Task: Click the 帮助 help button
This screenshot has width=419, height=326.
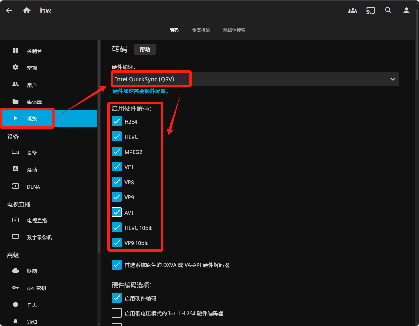Action: (x=145, y=49)
